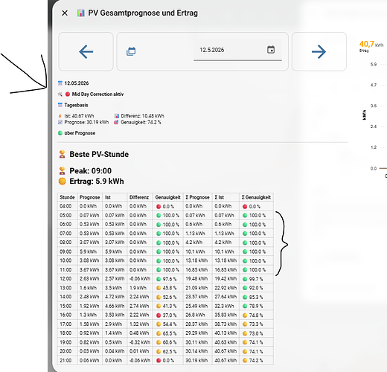Click the red dot in 16:00 accuracy cell

point(159,315)
